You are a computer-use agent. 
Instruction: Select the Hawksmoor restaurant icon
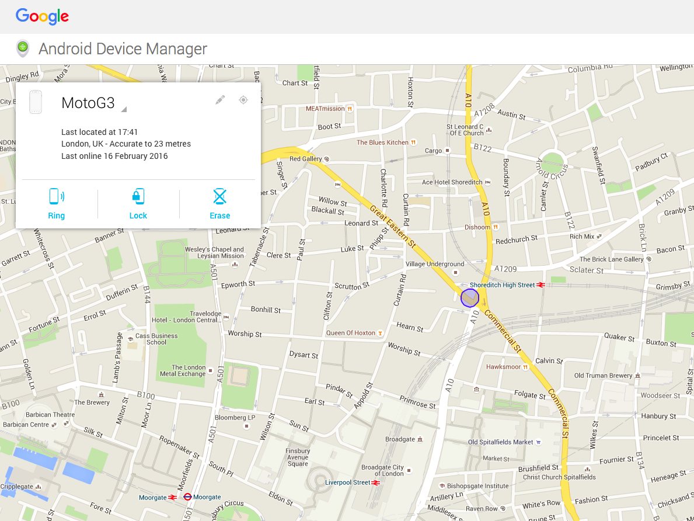(x=525, y=367)
